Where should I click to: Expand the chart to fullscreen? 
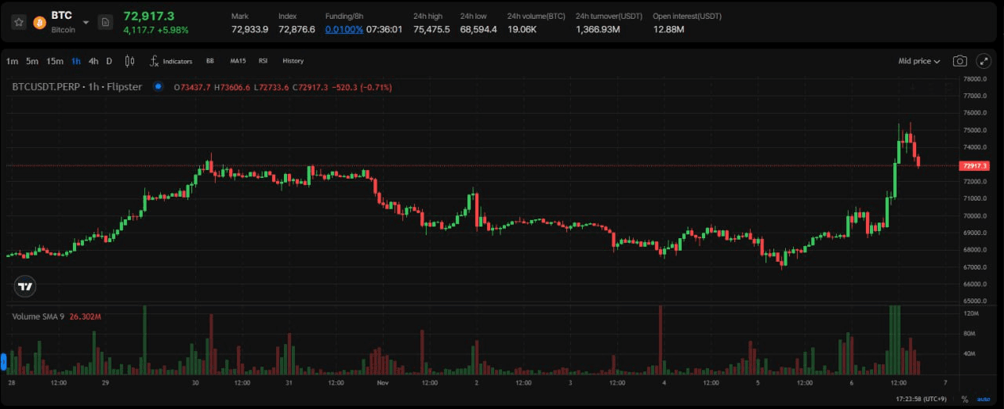(x=983, y=61)
